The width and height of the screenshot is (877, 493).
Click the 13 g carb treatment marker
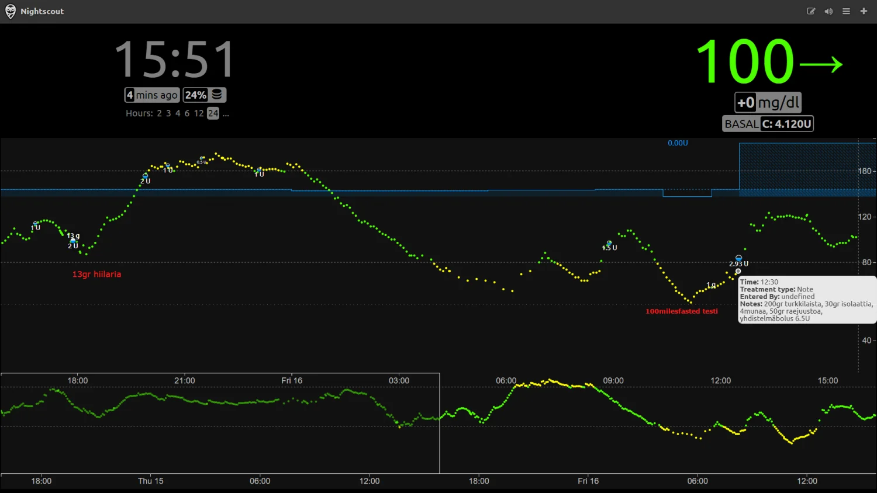pyautogui.click(x=73, y=240)
